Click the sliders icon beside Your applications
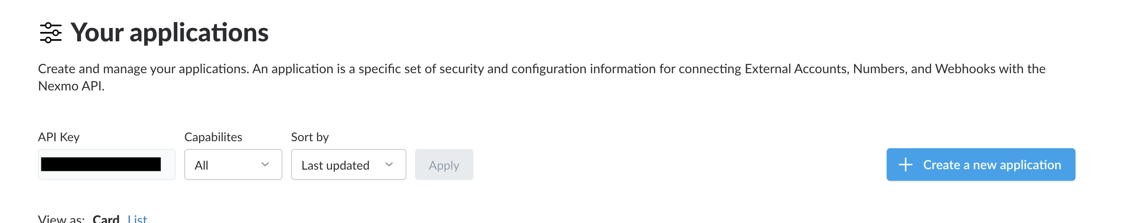This screenshot has height=223, width=1121. coord(50,33)
